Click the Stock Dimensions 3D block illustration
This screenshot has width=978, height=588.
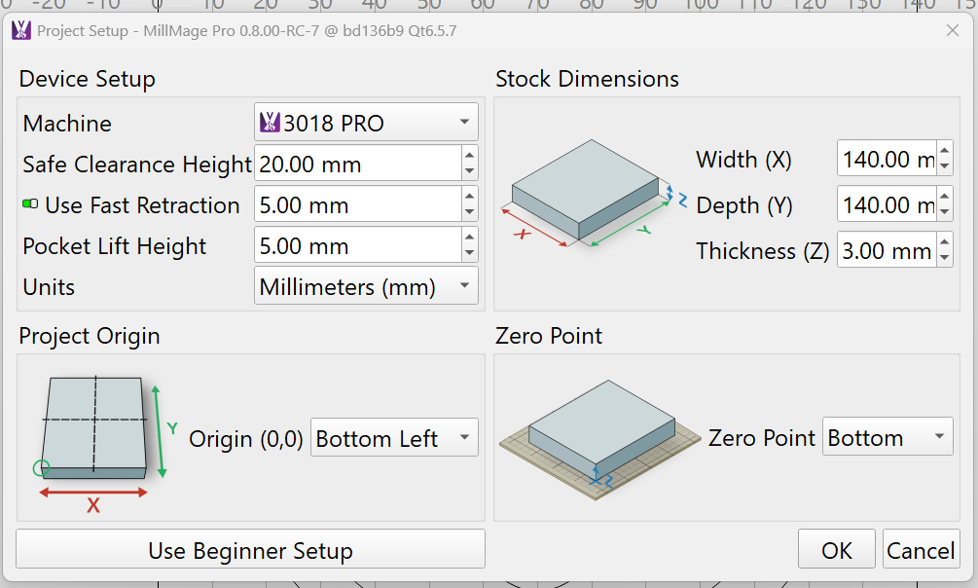[x=592, y=194]
